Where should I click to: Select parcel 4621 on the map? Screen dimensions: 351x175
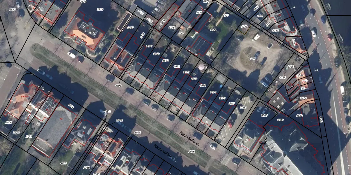coord(214,30)
